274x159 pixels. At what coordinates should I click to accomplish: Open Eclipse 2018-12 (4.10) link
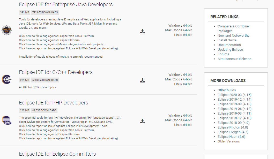pos(234,118)
